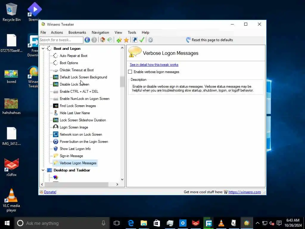
Task: Click 'Reset this page to defaults' label
Action: [212, 40]
